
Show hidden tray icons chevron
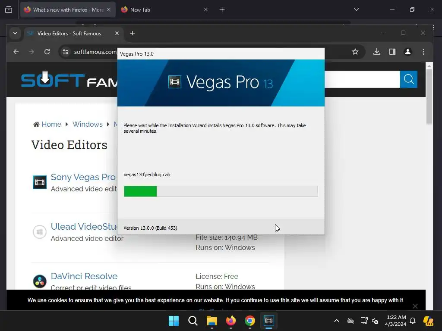tap(337, 321)
